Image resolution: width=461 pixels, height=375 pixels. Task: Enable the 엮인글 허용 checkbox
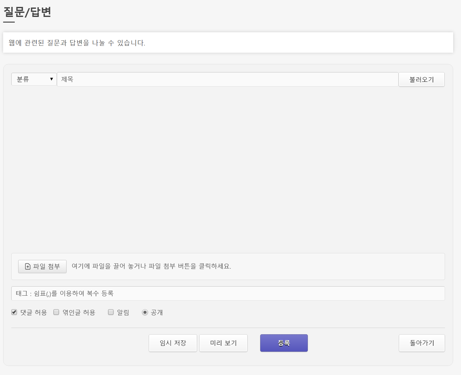tap(56, 312)
